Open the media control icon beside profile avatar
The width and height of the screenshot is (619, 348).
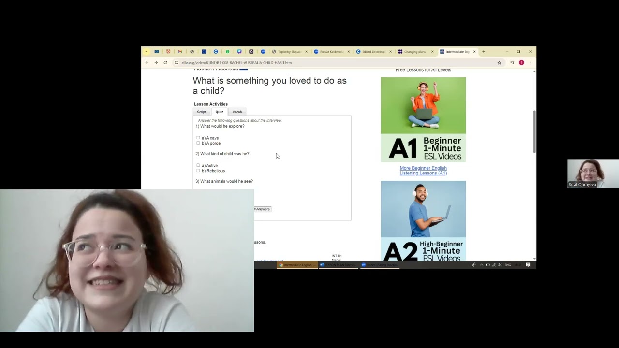[x=512, y=63]
